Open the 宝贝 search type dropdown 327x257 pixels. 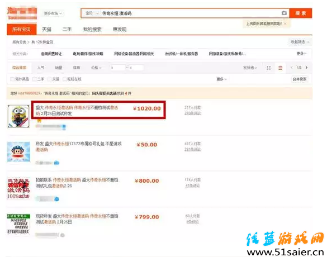point(92,13)
